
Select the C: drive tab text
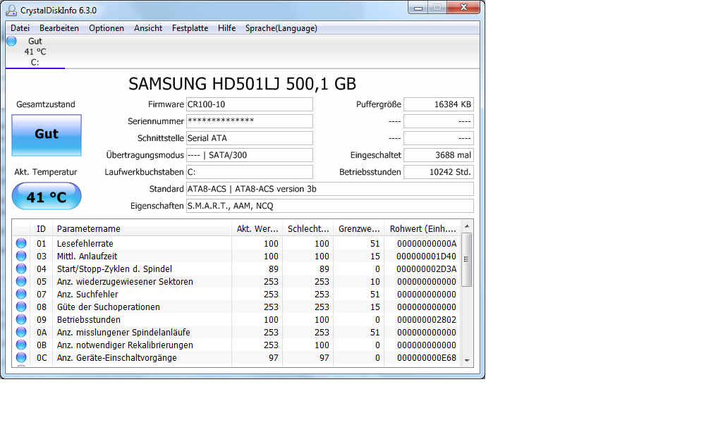pyautogui.click(x=35, y=63)
